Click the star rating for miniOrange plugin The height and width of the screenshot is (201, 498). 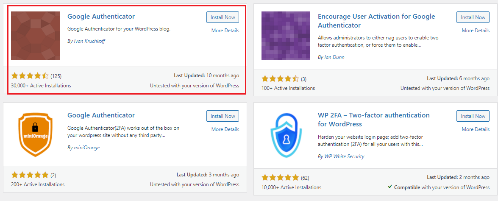coord(30,175)
